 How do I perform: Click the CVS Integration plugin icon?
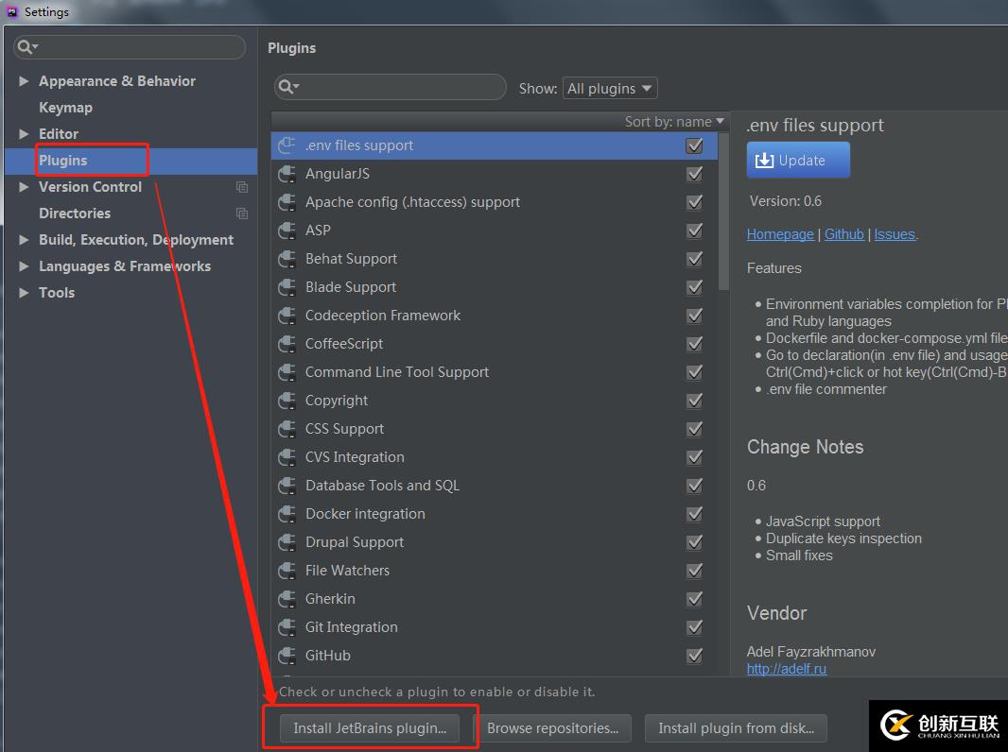[x=287, y=457]
